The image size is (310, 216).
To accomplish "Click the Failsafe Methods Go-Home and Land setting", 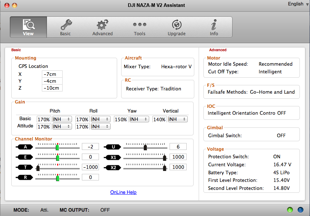I will coord(251,92).
